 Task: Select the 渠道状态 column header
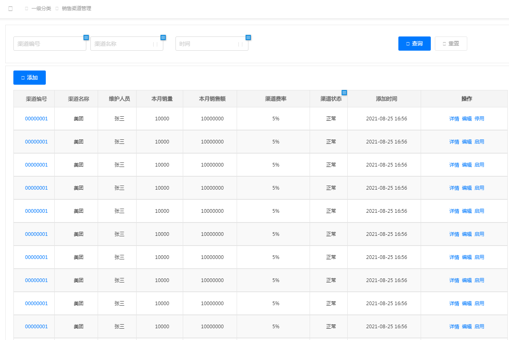[329, 99]
